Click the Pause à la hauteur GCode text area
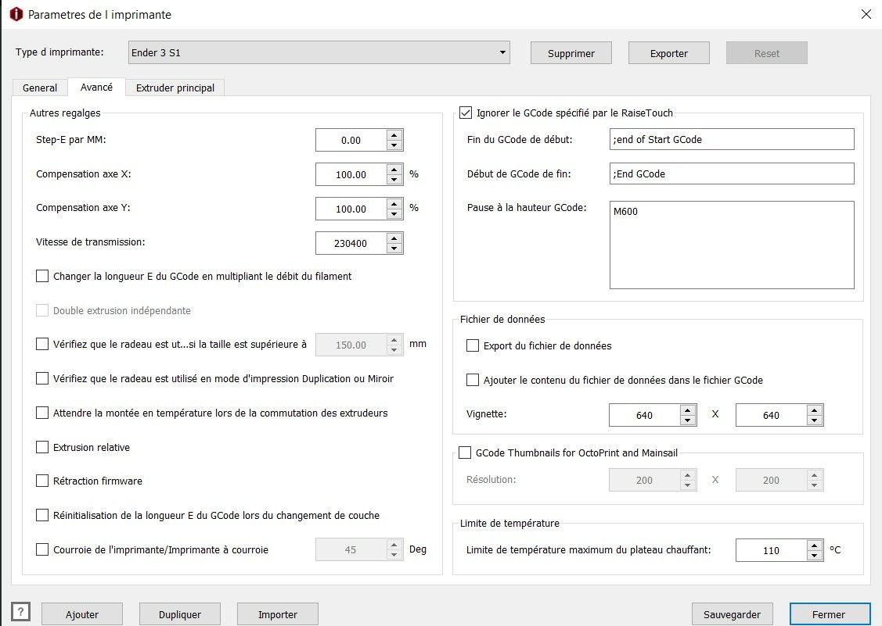Screen dimensions: 882x626 pyautogui.click(x=732, y=245)
